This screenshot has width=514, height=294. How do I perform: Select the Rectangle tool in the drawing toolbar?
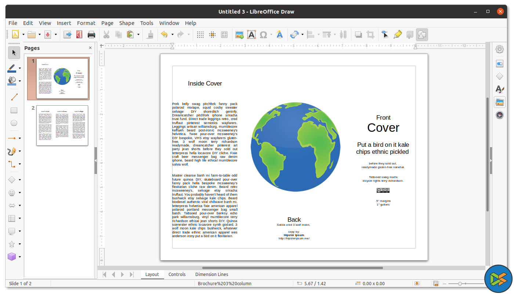[x=14, y=110]
